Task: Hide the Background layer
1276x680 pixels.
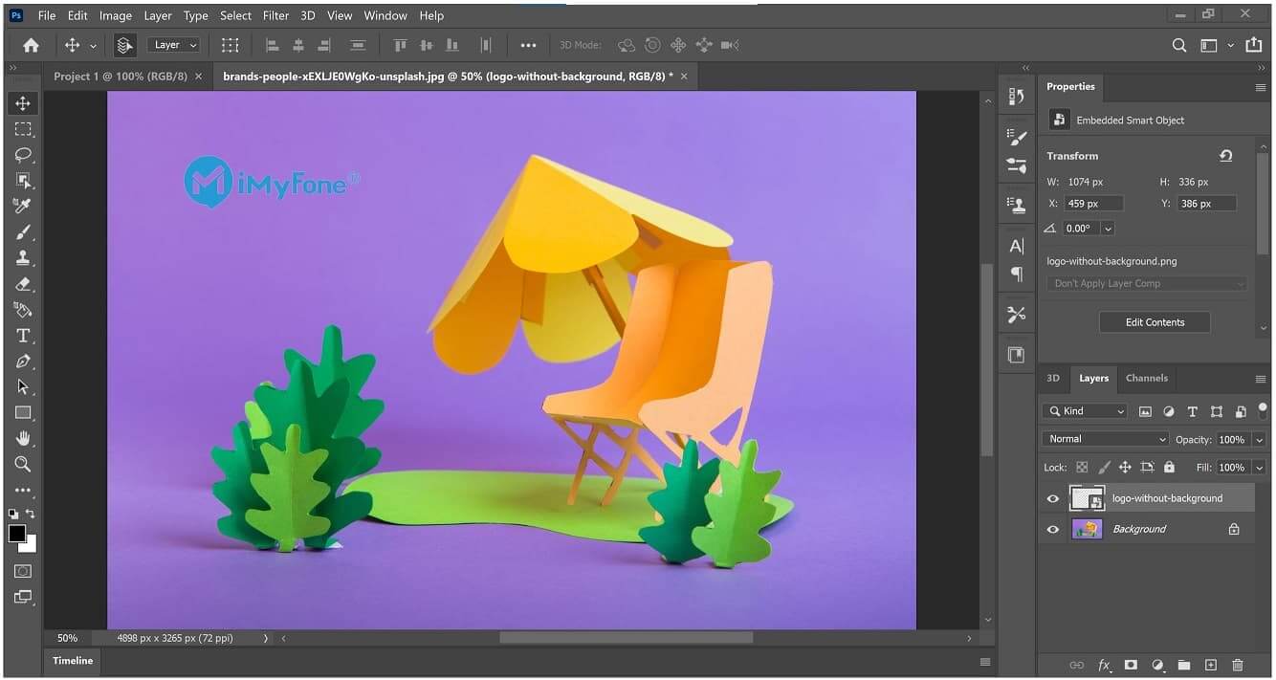Action: 1052,528
